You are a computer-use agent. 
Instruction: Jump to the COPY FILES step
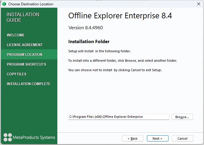[17, 74]
